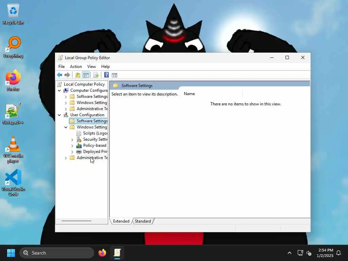Switch to the Extended tab

click(121, 221)
